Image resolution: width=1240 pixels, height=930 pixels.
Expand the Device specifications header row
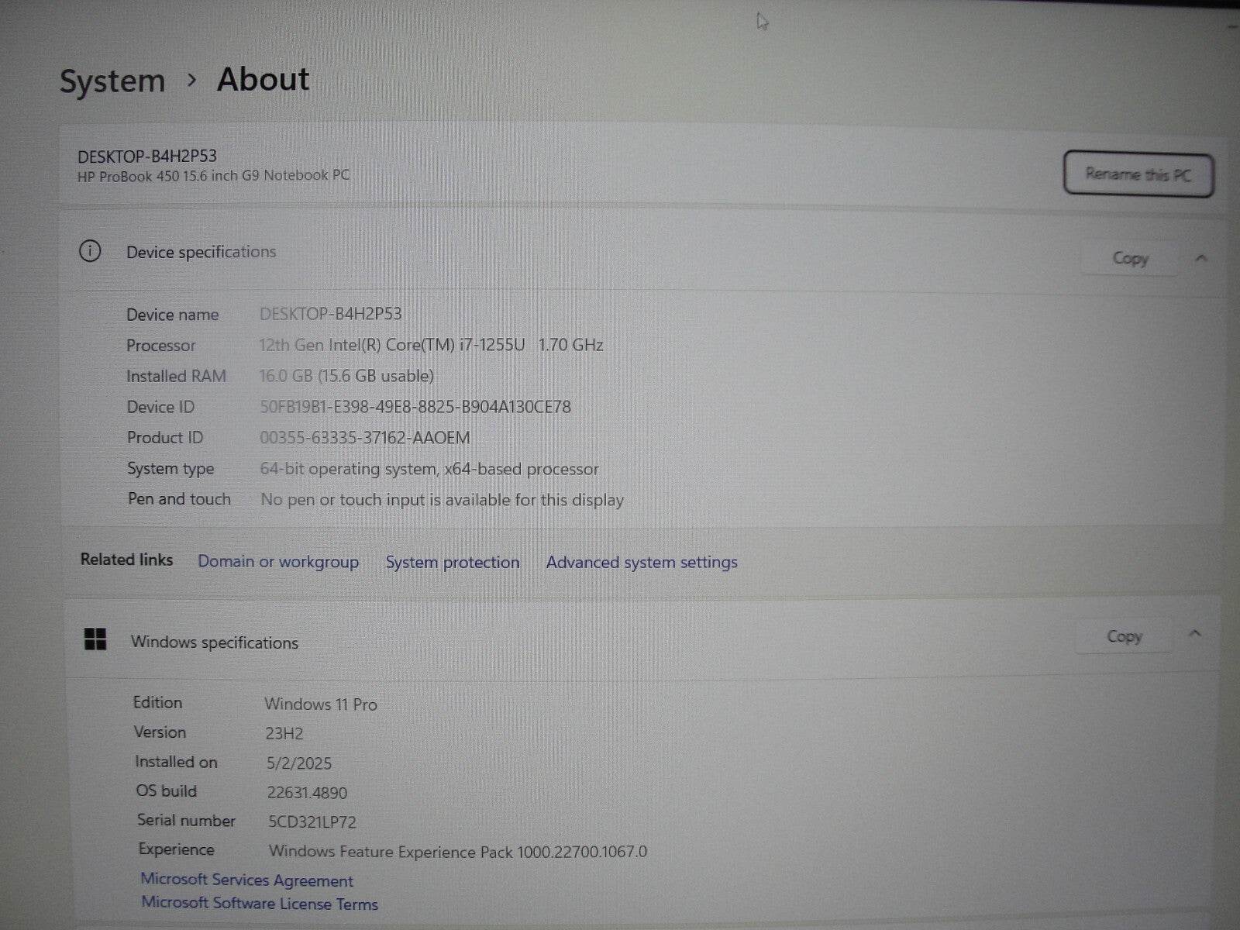pos(1200,259)
